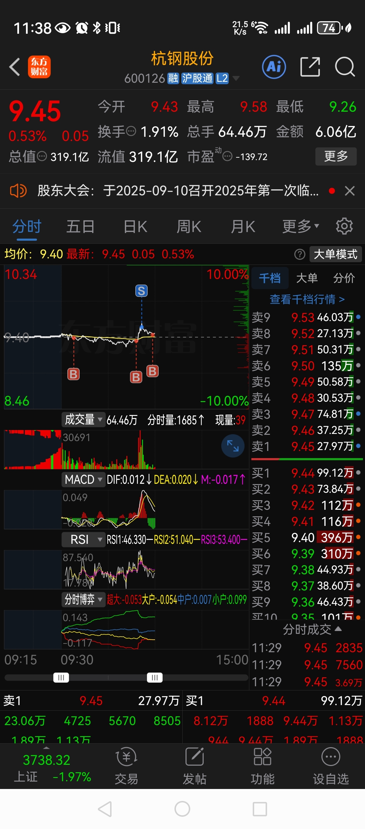Tap the L2 level badge

click(x=222, y=78)
